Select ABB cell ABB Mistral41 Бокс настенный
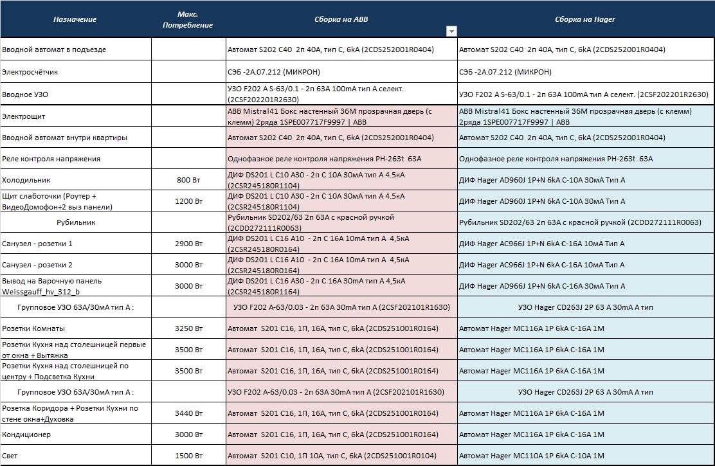 pos(341,116)
